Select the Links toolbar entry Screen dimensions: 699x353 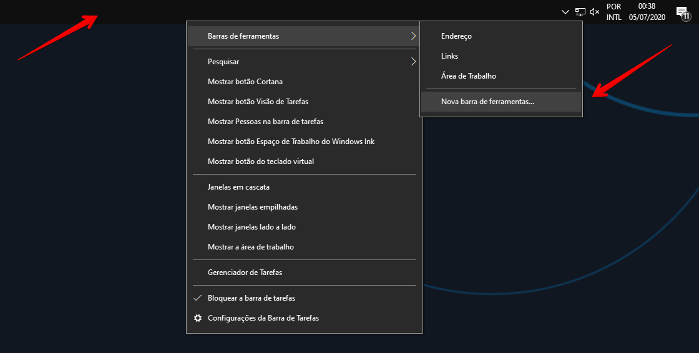pyautogui.click(x=449, y=56)
